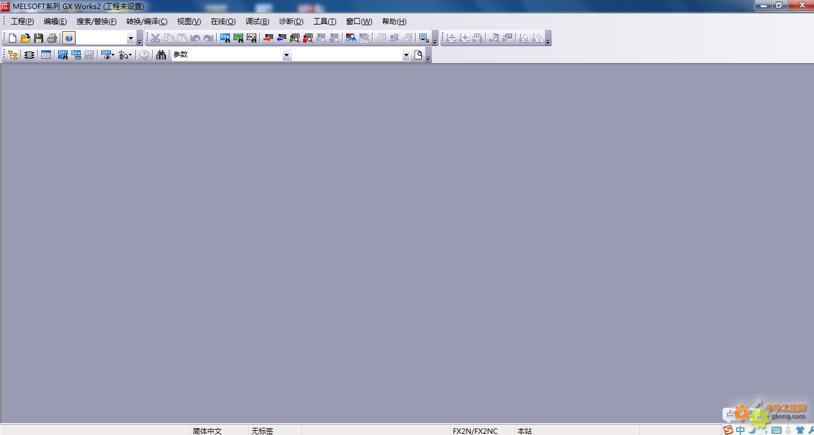This screenshot has width=814, height=435.
Task: Toggle the navigation project tree icon
Action: (13, 55)
